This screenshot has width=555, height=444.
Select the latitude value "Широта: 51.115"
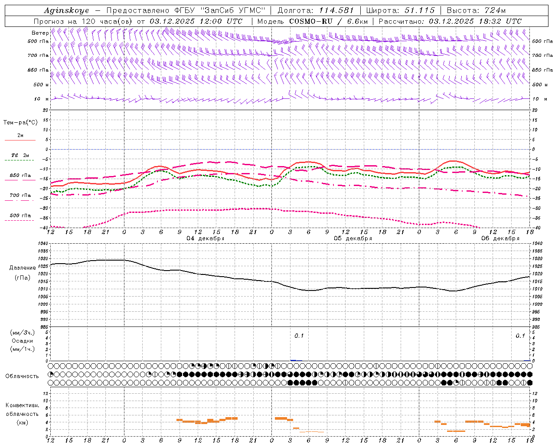tap(400, 10)
